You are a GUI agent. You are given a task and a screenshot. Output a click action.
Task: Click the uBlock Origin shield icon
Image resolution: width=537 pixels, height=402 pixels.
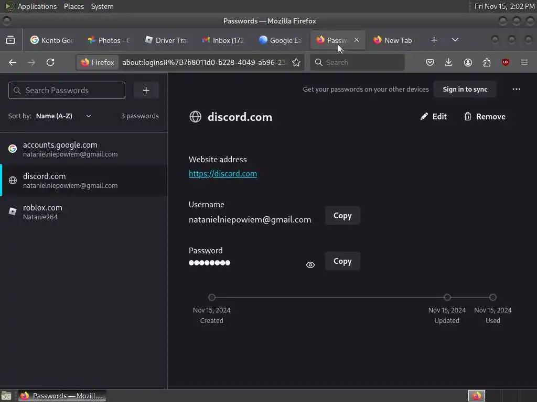click(505, 62)
